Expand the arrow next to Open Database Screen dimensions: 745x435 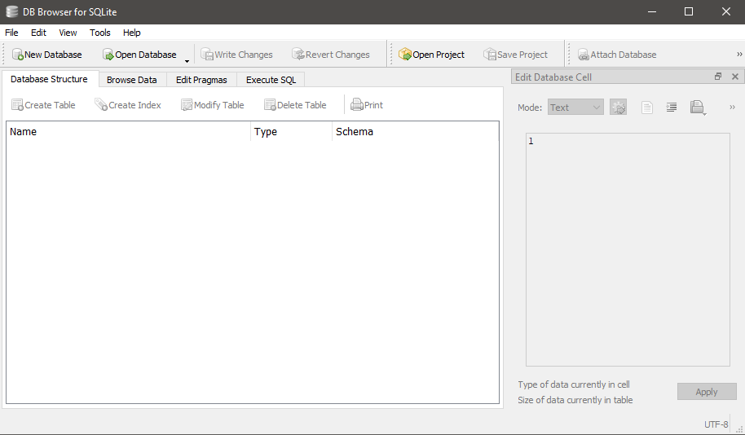187,60
